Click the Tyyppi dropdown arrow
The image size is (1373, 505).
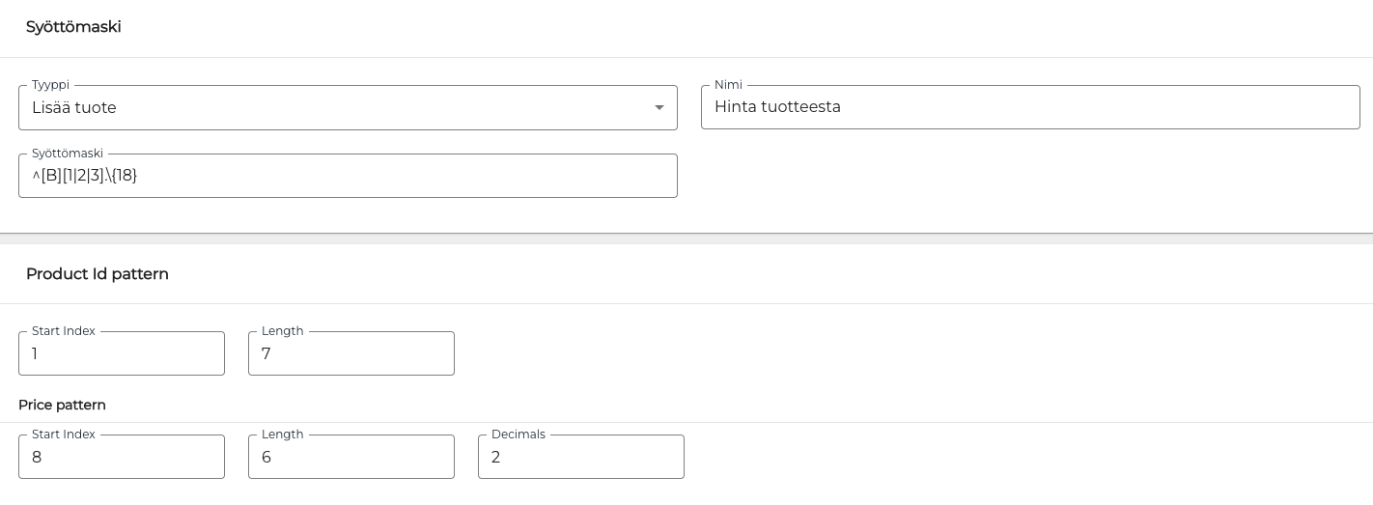tap(659, 108)
